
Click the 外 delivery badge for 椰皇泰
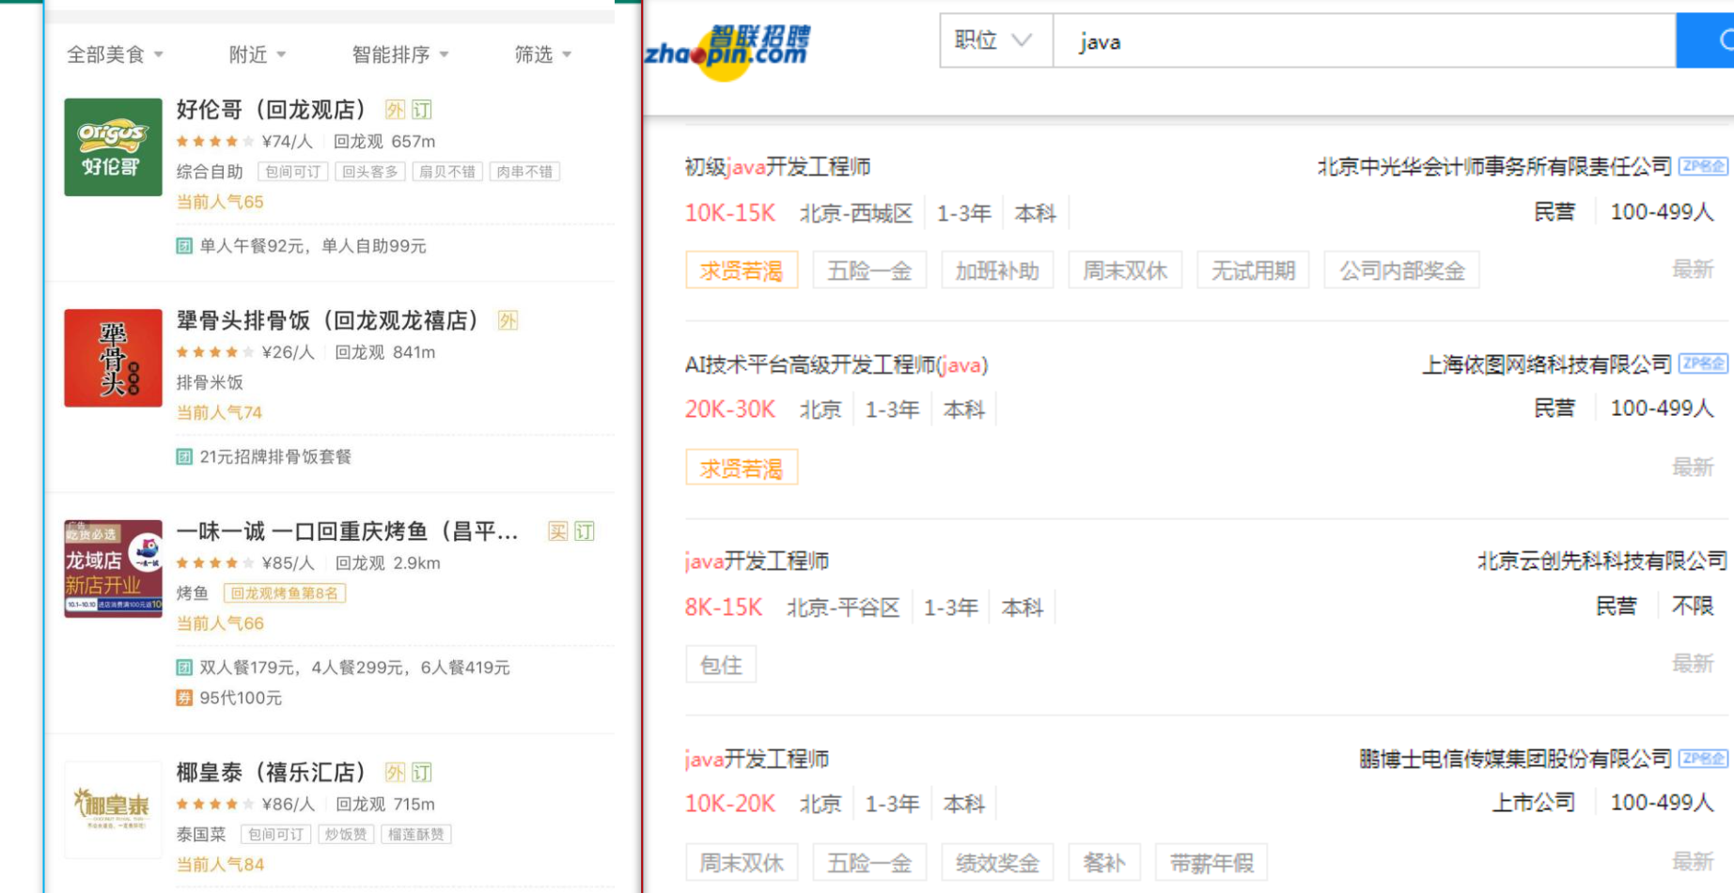(395, 772)
